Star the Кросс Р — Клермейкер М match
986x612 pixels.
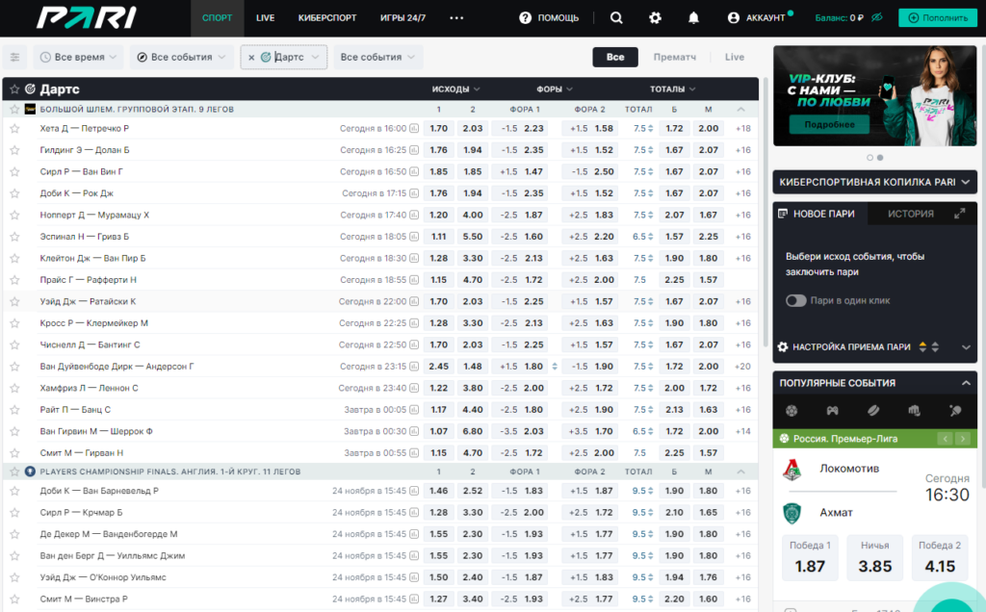point(14,323)
